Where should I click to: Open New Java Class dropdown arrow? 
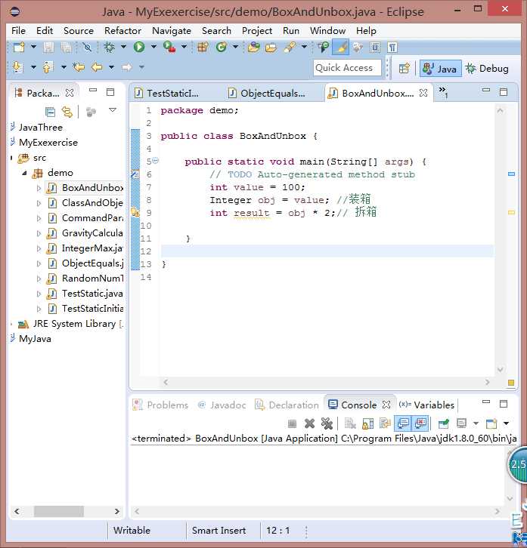[236, 47]
